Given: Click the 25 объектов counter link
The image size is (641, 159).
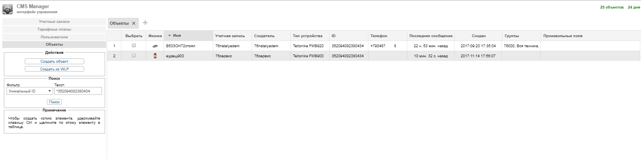Looking at the screenshot, I should 612,7.
